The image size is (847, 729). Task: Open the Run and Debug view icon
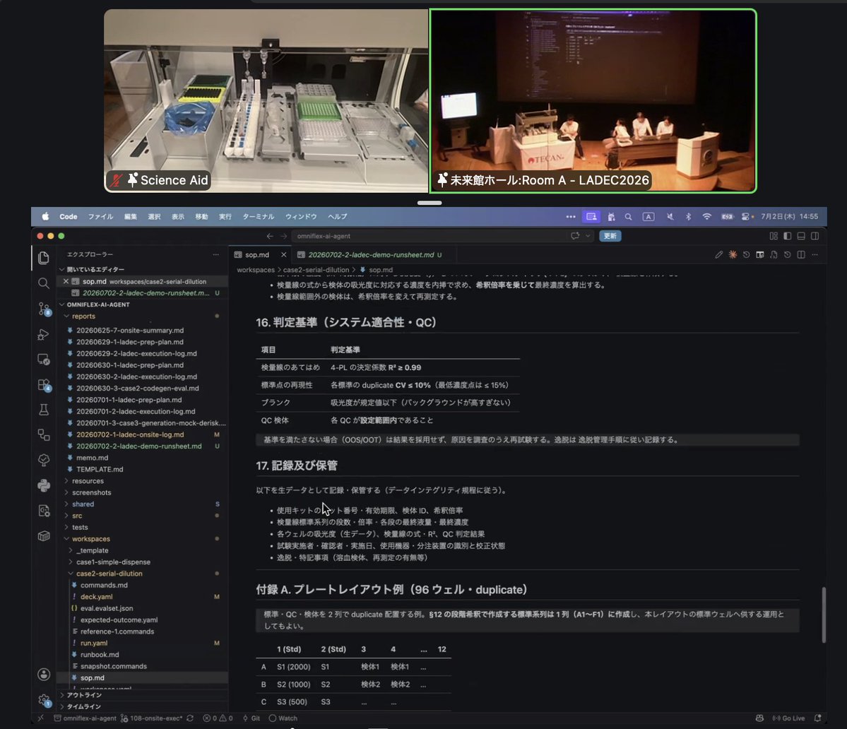44,334
